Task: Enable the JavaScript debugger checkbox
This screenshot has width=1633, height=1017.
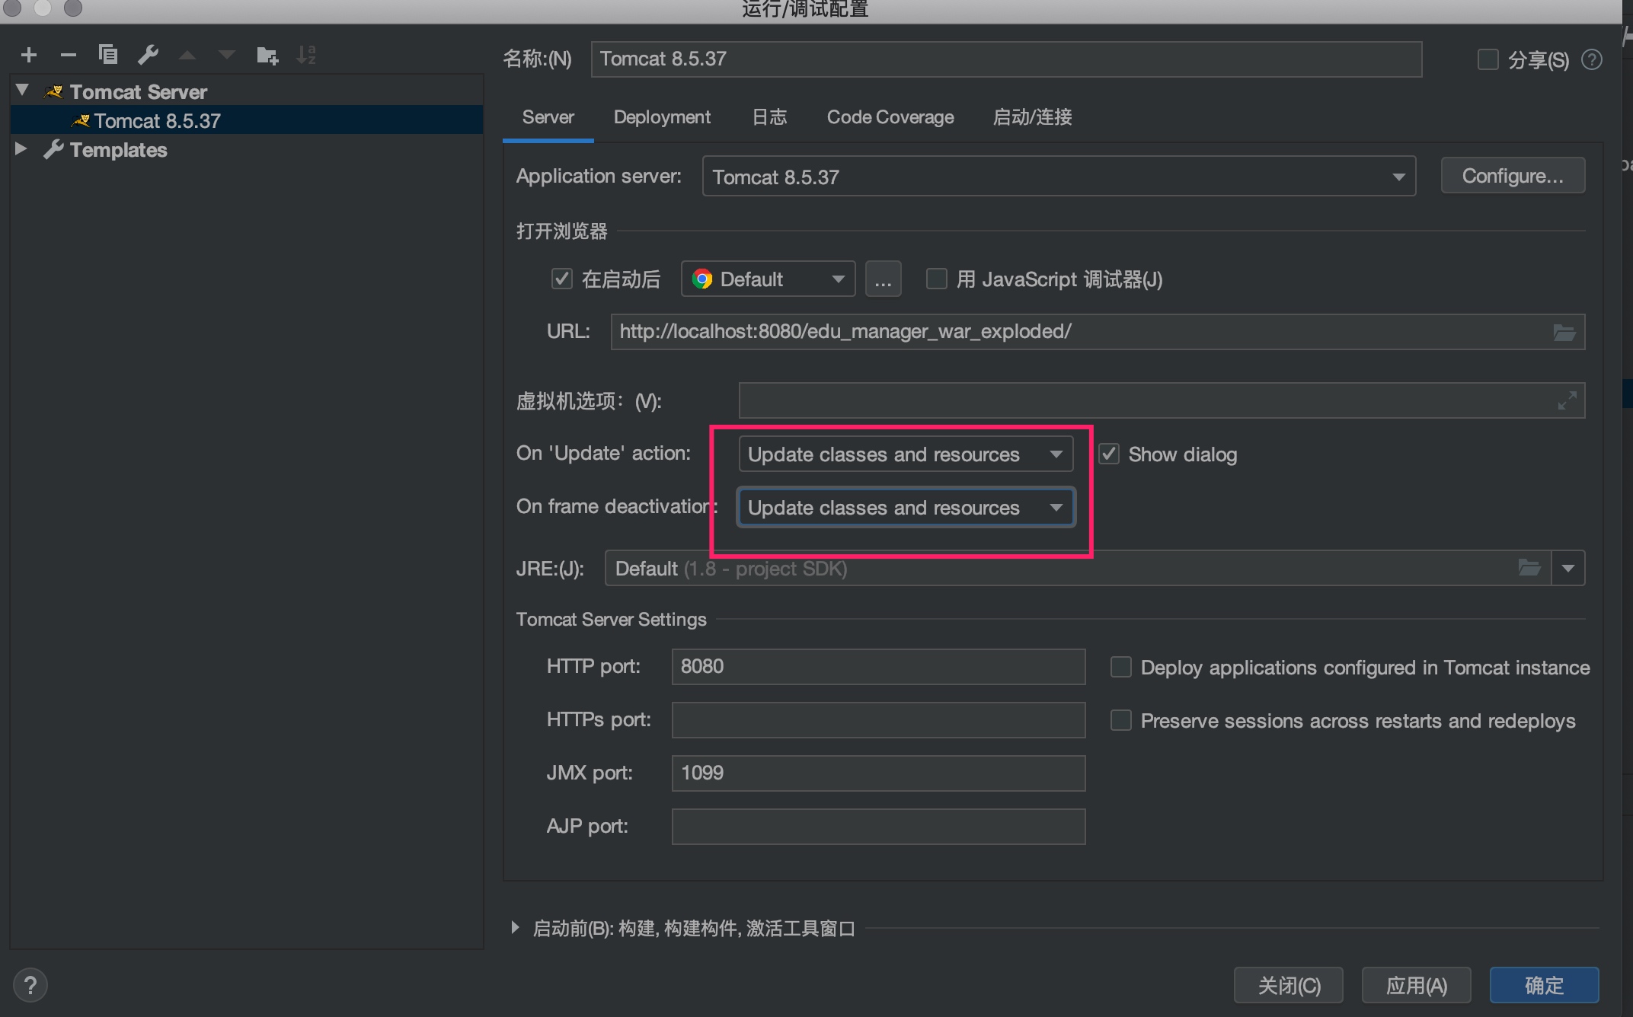Action: (x=936, y=279)
